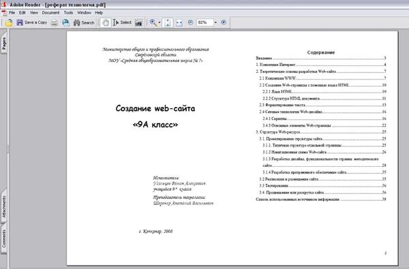The height and width of the screenshot is (269, 409).
Task: Click 'Исполнитель:' label on title page
Action: coord(166,178)
